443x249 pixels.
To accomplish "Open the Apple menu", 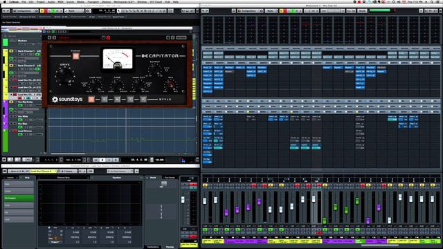I will coord(5,1).
